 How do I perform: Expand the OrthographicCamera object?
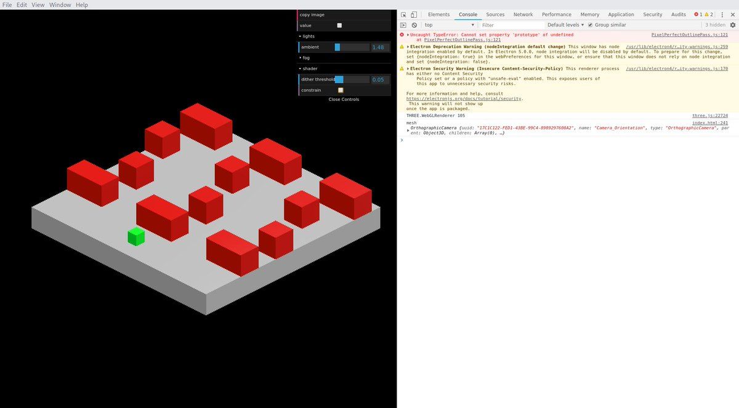click(408, 130)
